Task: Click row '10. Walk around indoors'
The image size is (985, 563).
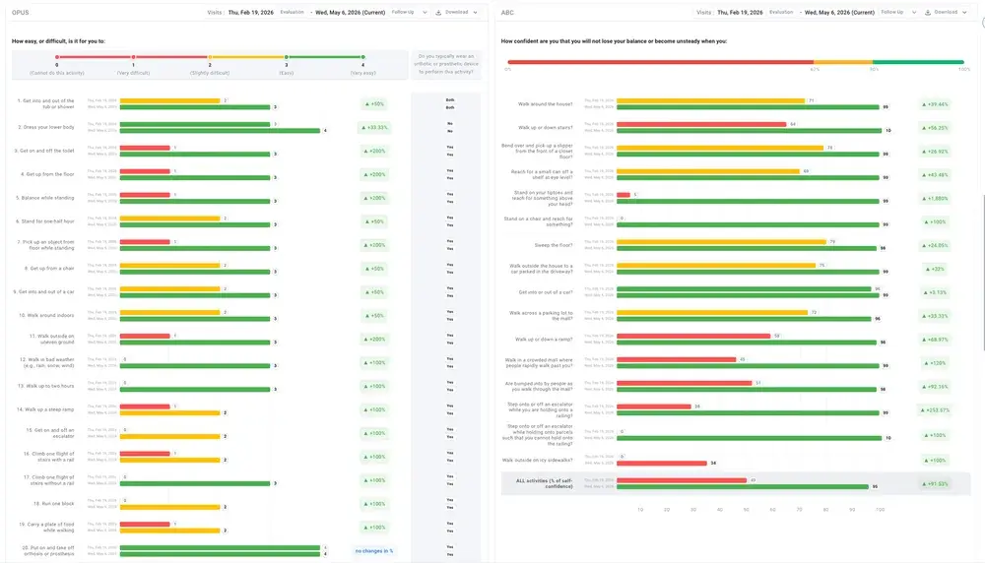Action: 46,316
